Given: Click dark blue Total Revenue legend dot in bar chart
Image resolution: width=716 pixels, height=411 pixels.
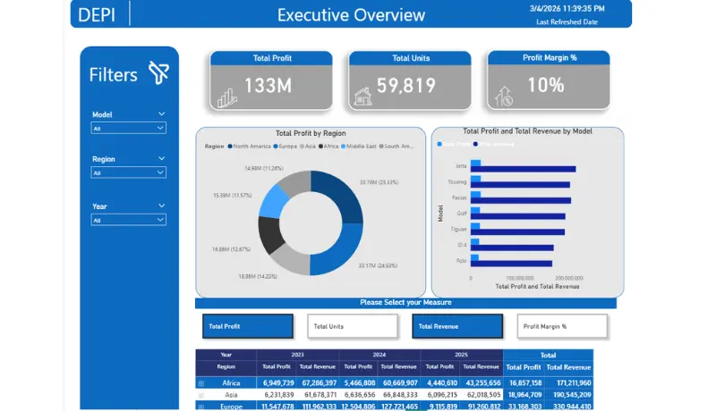Looking at the screenshot, I should 475,144.
